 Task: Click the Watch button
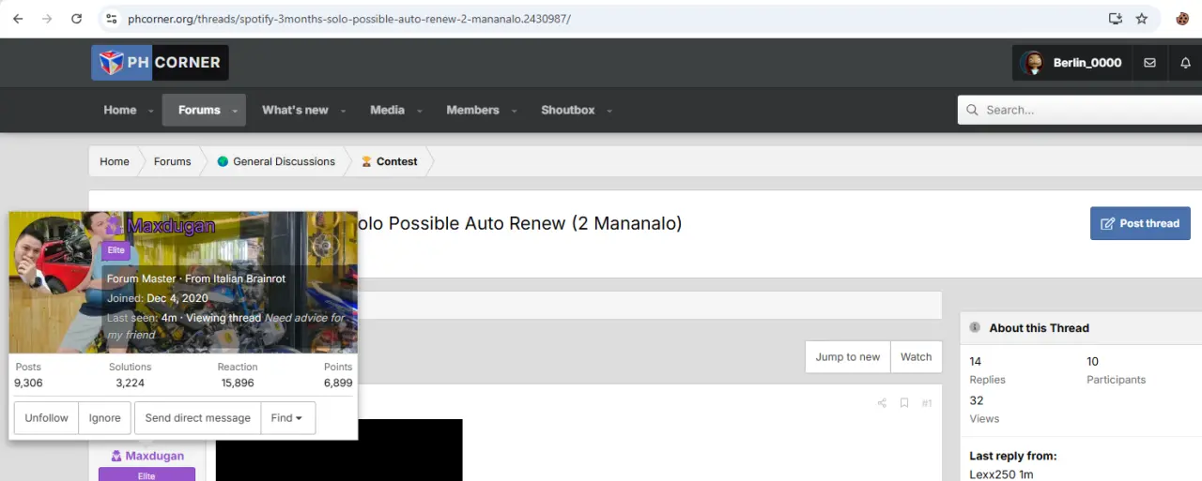[916, 357]
